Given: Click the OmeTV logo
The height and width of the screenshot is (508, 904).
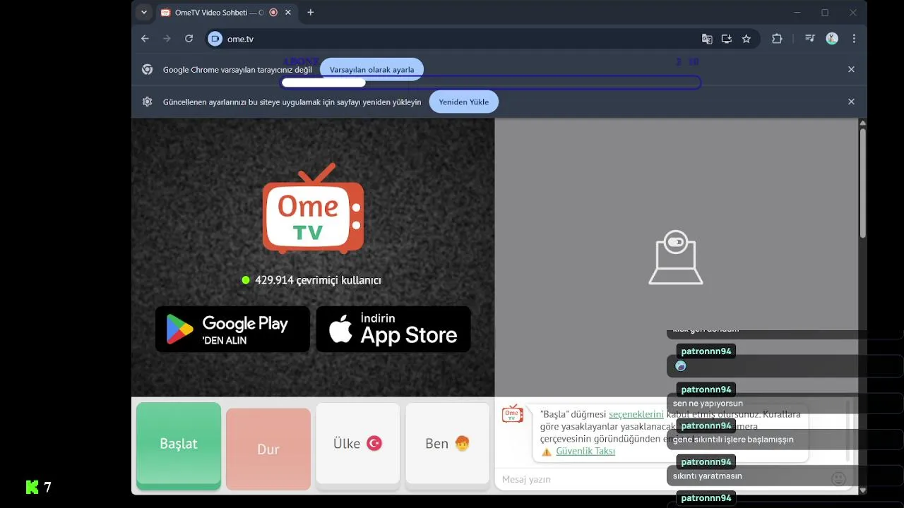Looking at the screenshot, I should point(313,209).
